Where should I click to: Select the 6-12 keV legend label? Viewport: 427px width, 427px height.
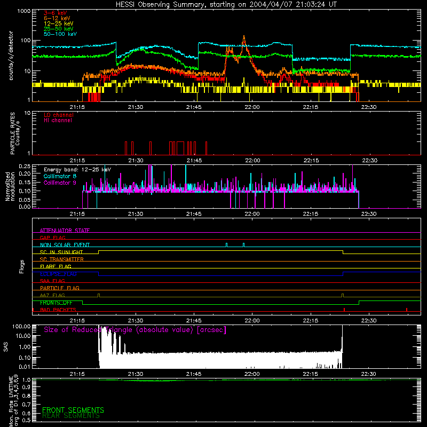point(57,18)
